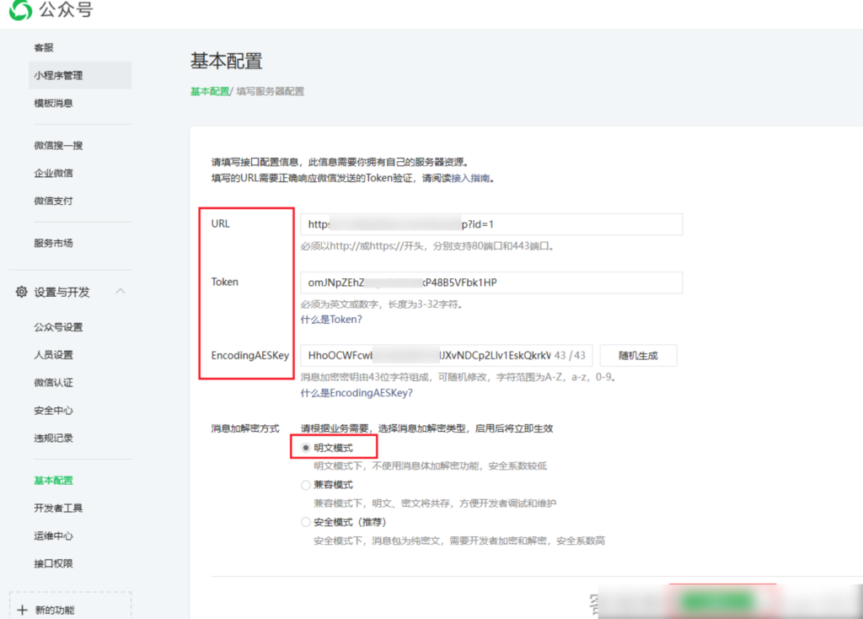Go to 接口权限 in the sidebar
This screenshot has height=619, width=863.
coord(53,565)
